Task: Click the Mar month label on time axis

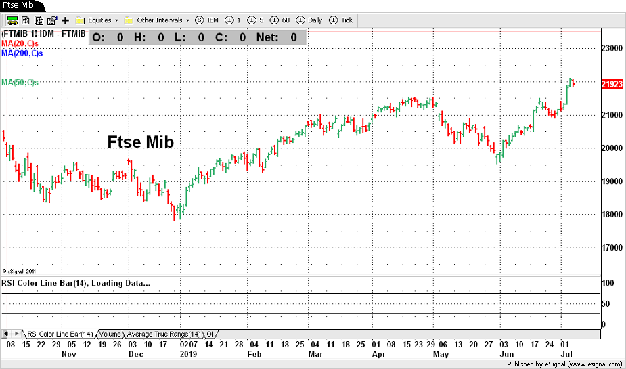Action: tap(315, 354)
